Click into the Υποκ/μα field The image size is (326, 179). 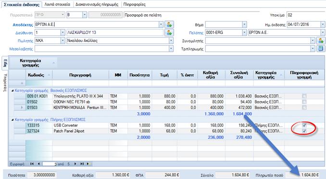[x=306, y=15]
